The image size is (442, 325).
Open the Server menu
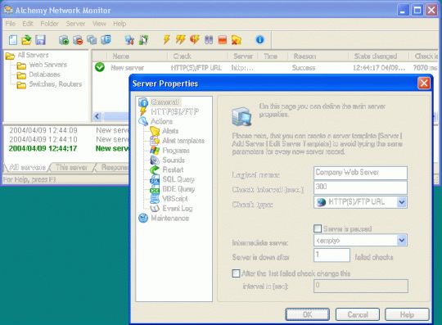pyautogui.click(x=75, y=24)
